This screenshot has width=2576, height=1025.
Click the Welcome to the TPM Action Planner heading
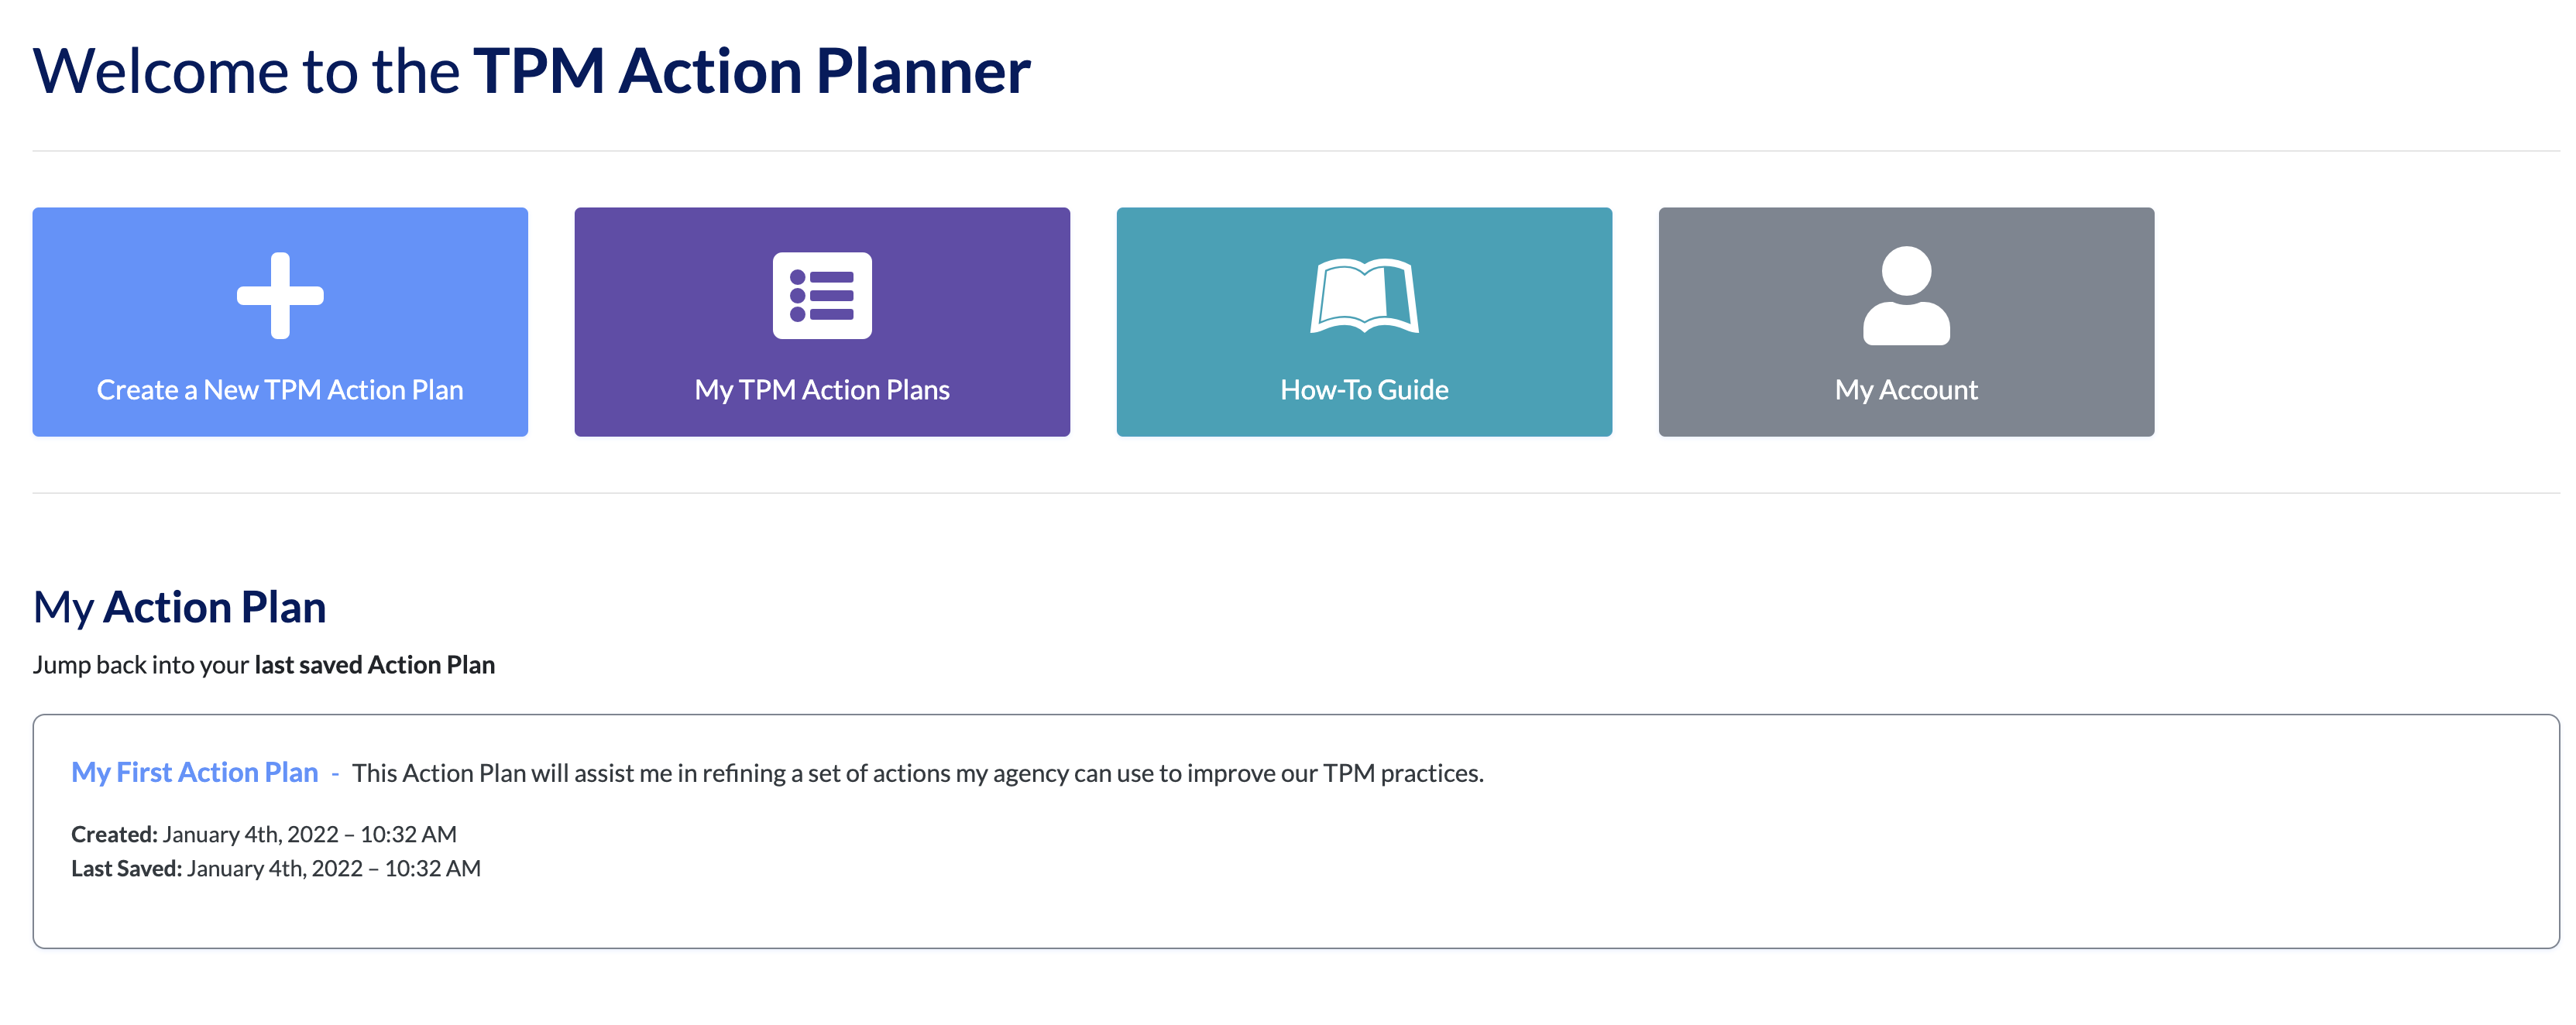531,68
